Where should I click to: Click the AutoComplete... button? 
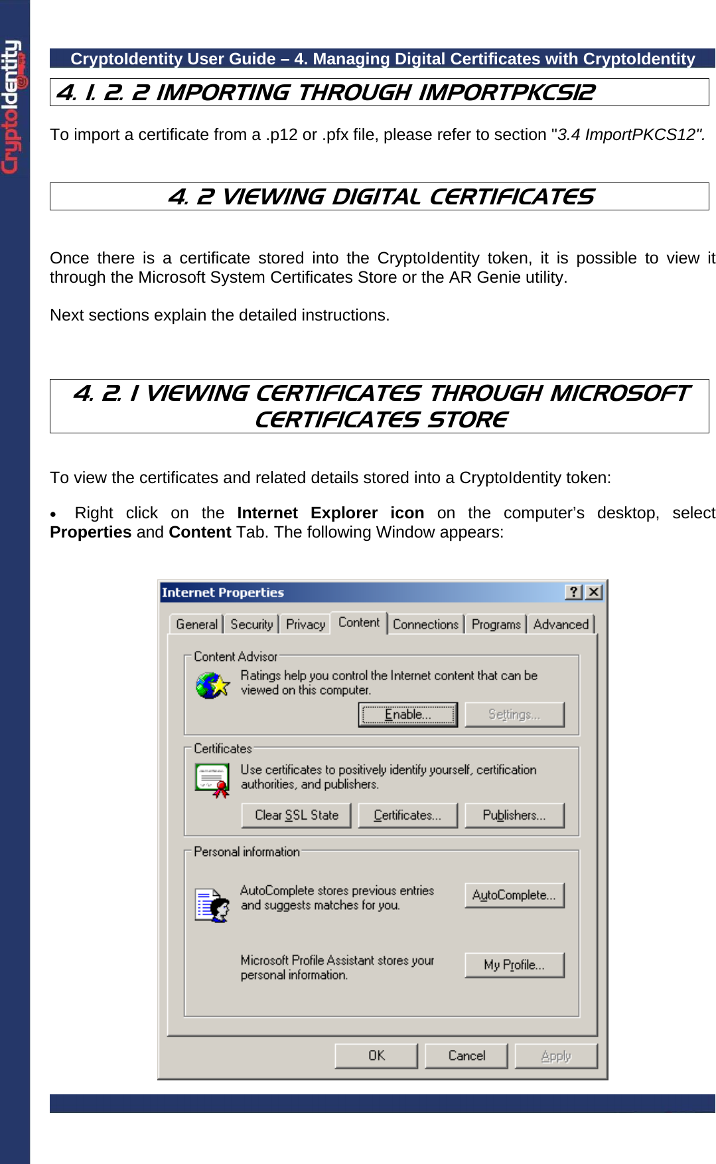click(514, 895)
